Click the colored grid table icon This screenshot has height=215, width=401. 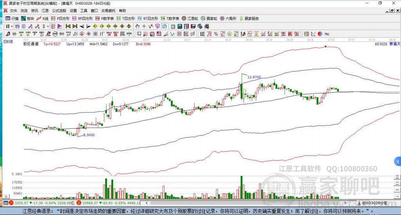pyautogui.click(x=306, y=34)
